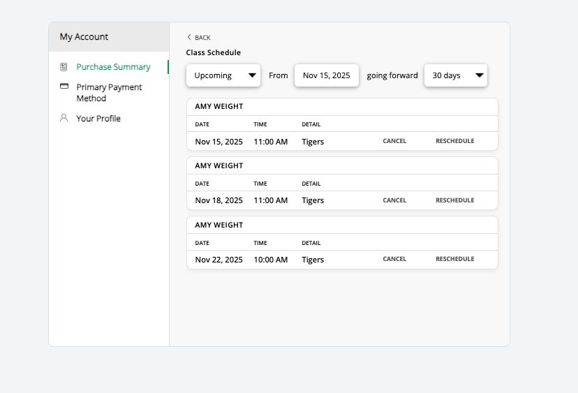The image size is (578, 393).
Task: Click the arrow on the Upcoming dropdown
Action: click(252, 75)
